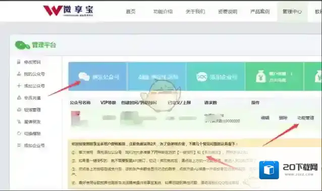The width and height of the screenshot is (322, 191).
Task: Click the 添加企业号 sidebar icon
Action: (x=19, y=145)
